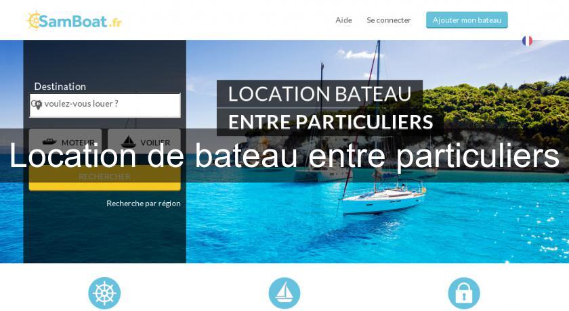Click the Ajouter mon bateau button
Viewport: 569px width, 311px height.
pos(467,20)
